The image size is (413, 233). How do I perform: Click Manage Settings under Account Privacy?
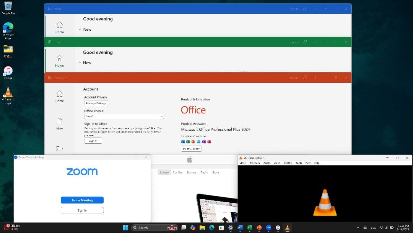[x=96, y=103]
